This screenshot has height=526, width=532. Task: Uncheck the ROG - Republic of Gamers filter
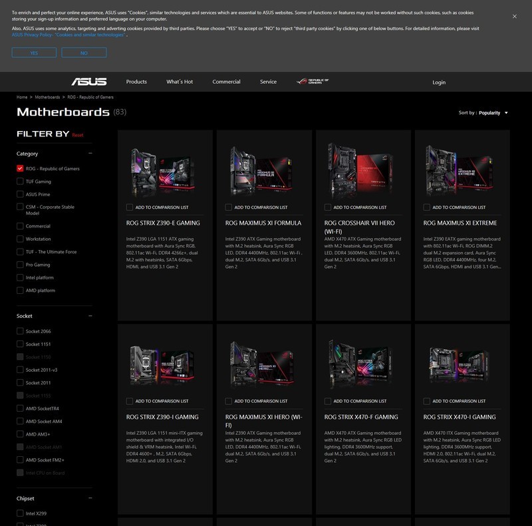click(x=20, y=169)
